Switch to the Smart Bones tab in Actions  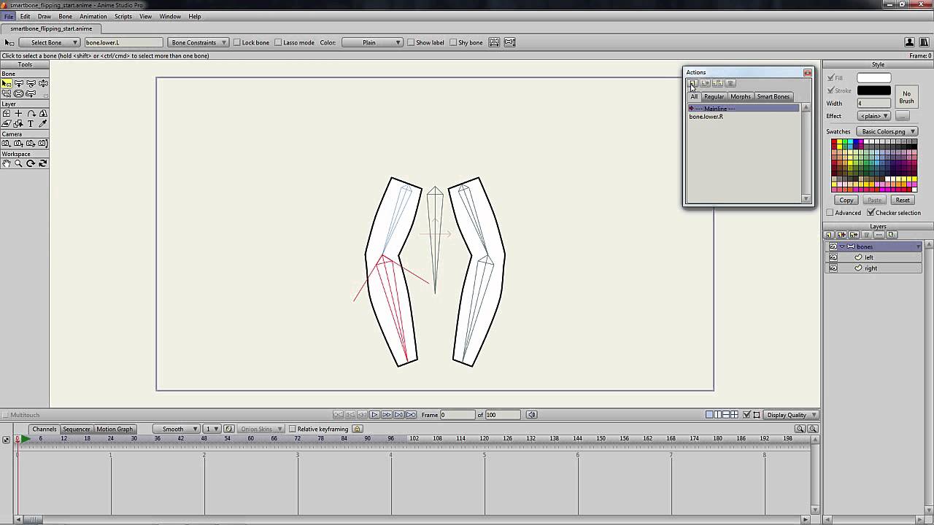tap(773, 96)
